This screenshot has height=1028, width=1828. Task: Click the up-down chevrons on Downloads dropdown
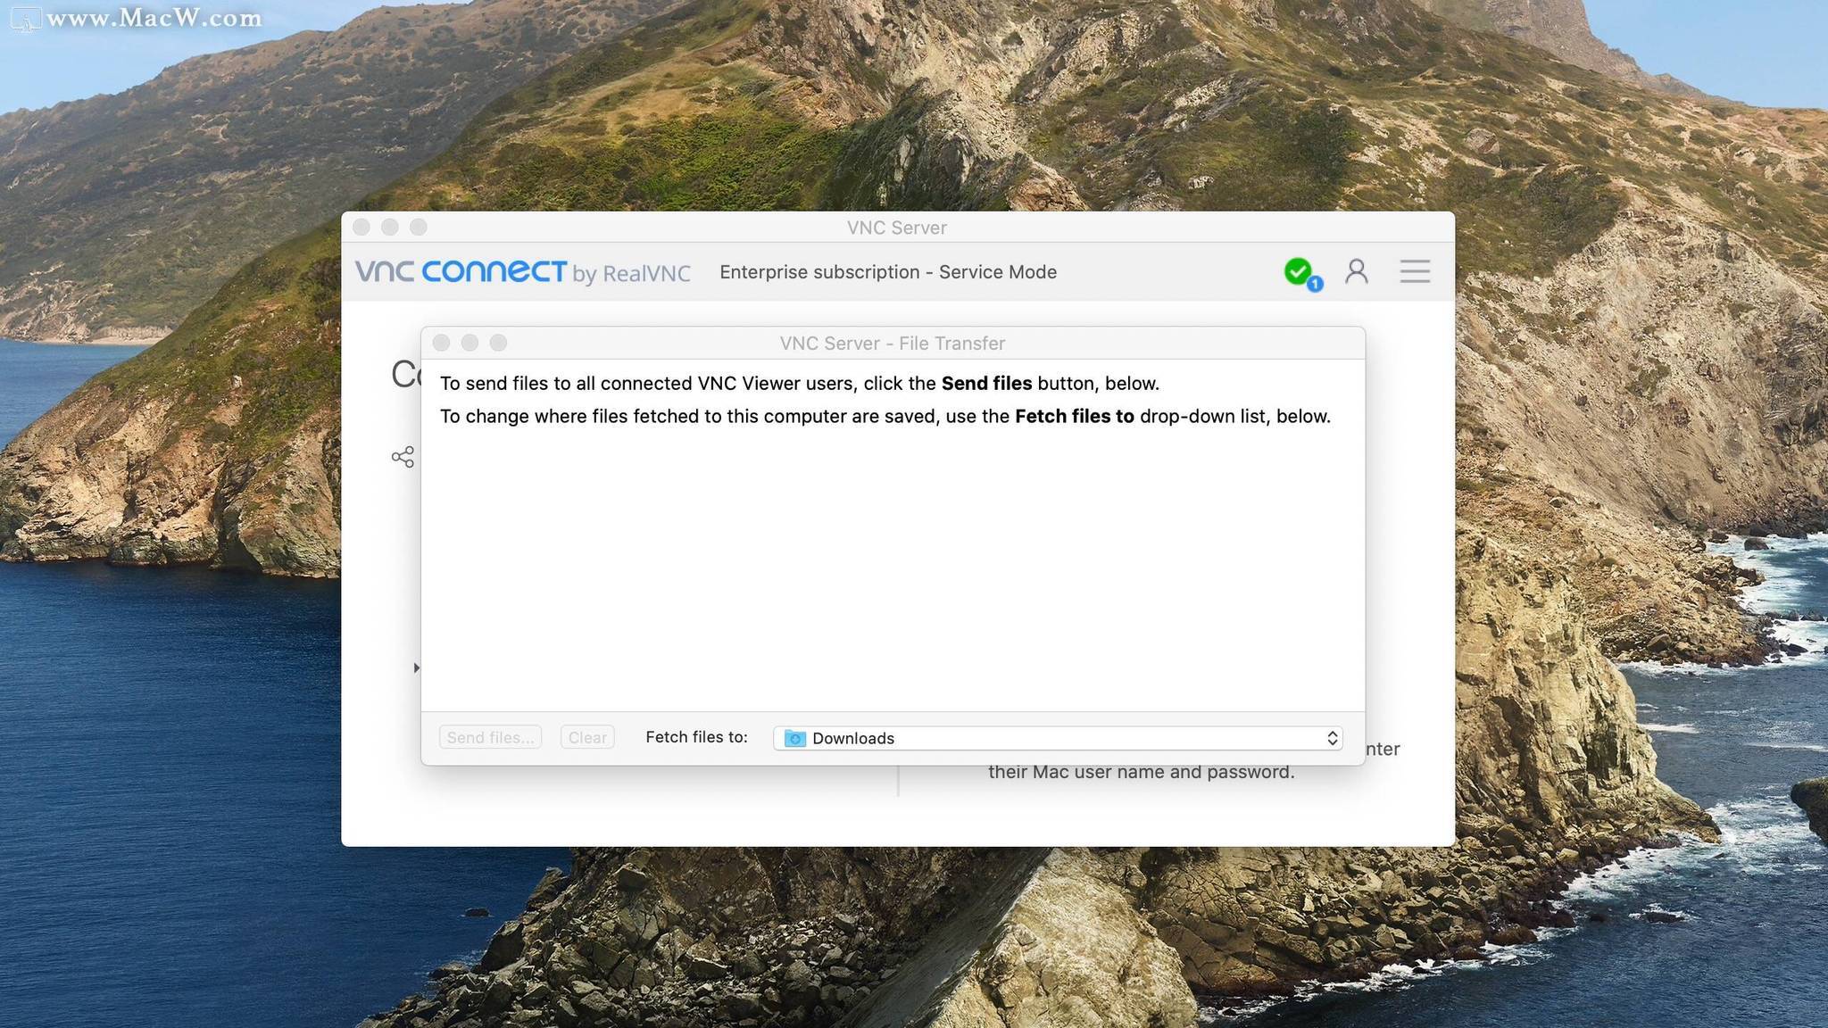coord(1332,738)
